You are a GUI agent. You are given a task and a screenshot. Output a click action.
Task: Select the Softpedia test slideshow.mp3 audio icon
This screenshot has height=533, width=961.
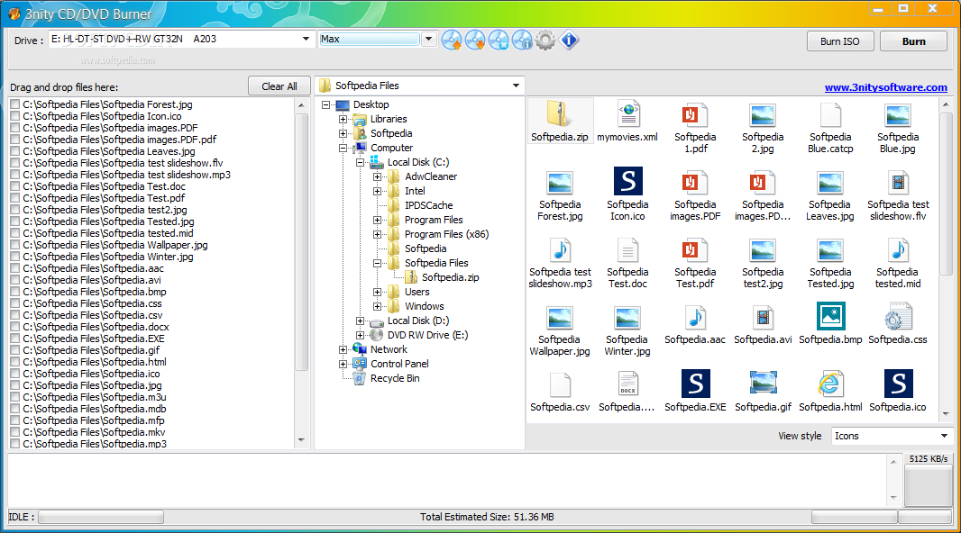[560, 249]
